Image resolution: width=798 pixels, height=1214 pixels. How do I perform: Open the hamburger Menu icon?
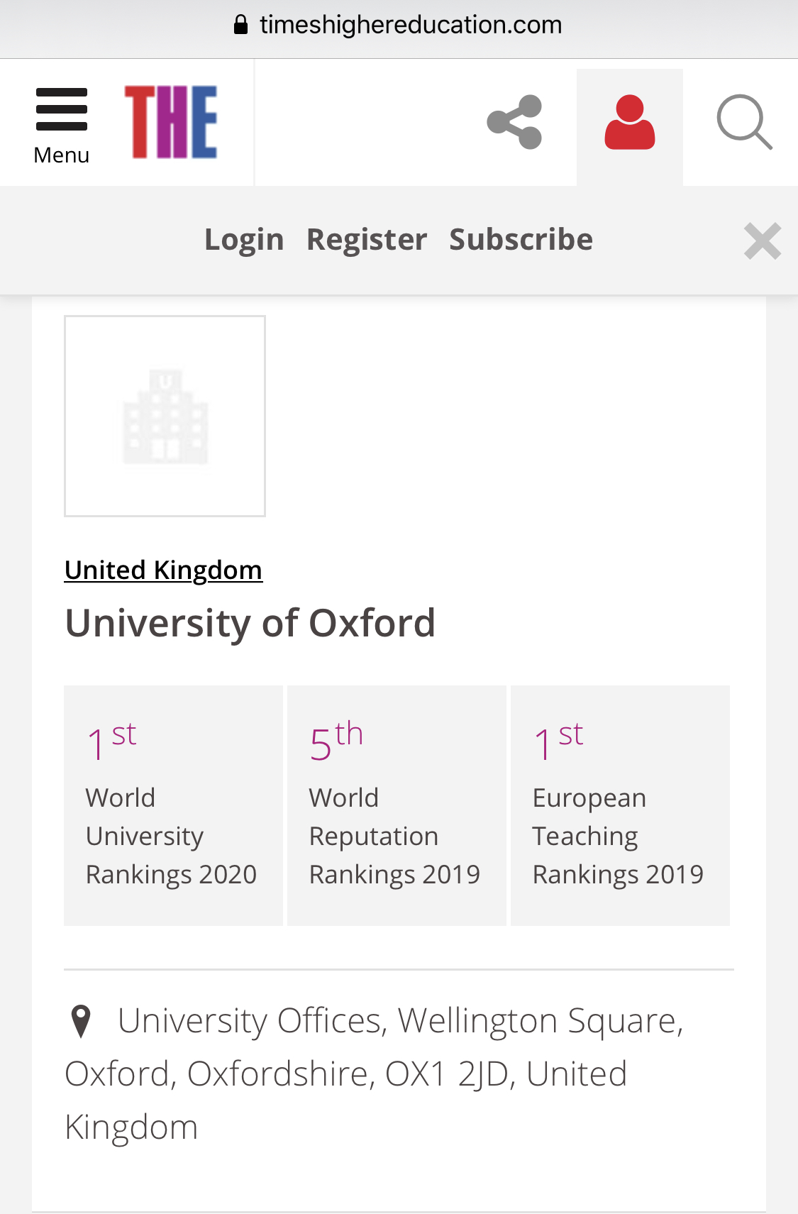[x=62, y=109]
